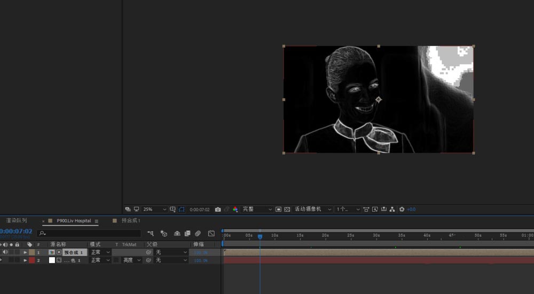Click the region of interest icon
The image size is (534, 294).
click(x=278, y=210)
